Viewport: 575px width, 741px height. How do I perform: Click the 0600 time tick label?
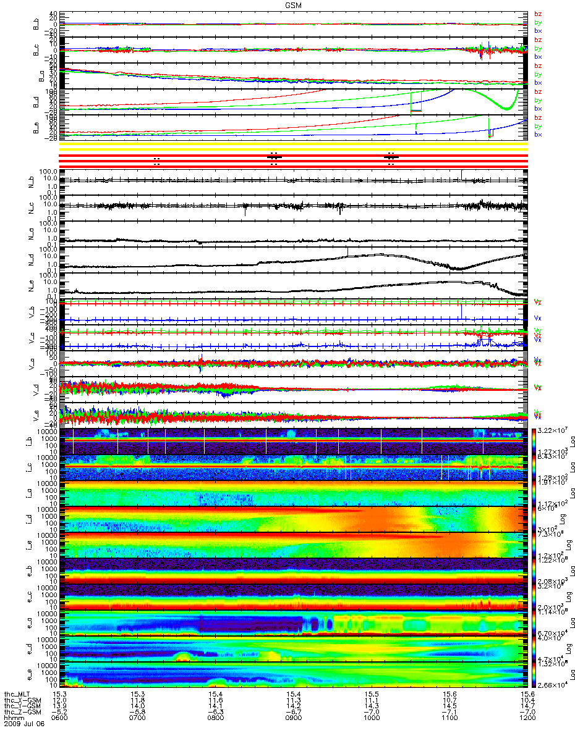[x=60, y=719]
